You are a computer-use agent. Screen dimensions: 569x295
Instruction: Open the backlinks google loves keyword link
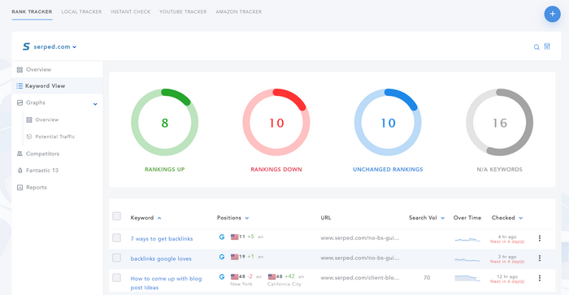161,258
